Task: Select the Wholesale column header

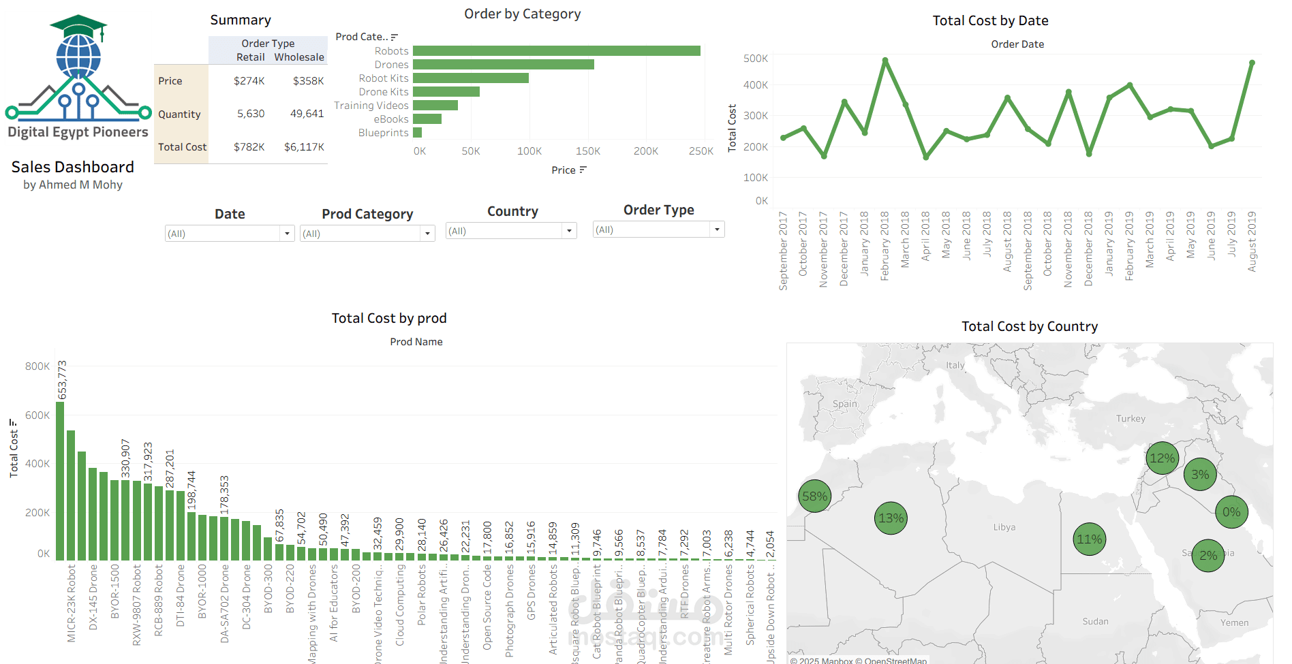Action: pos(299,57)
